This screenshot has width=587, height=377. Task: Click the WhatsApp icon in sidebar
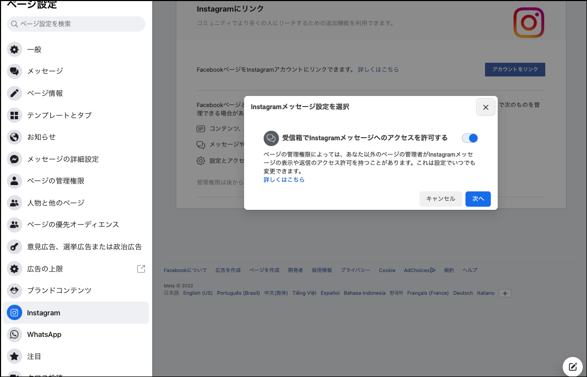point(14,334)
